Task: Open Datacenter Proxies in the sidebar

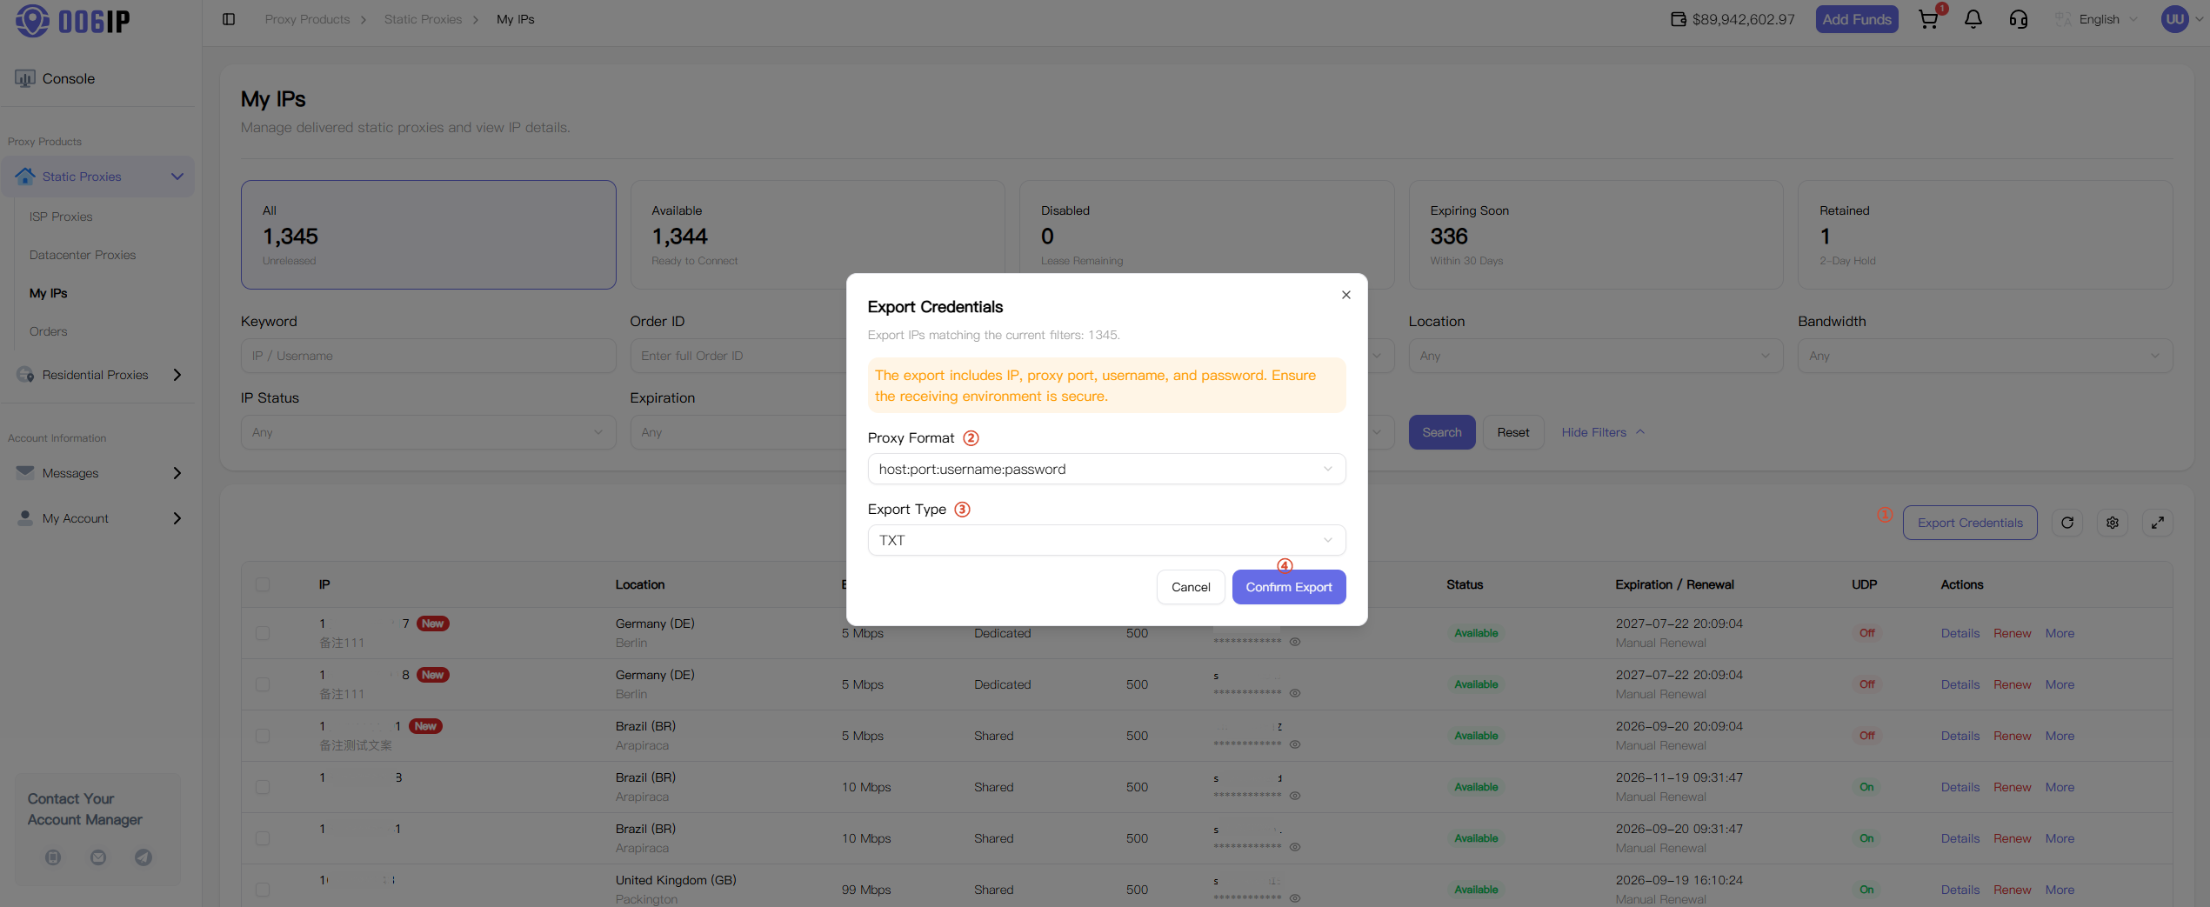Action: tap(83, 255)
